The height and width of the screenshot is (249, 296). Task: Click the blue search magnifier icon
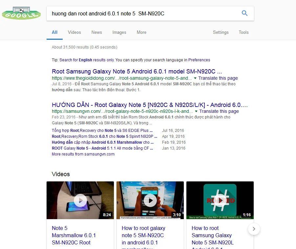tap(244, 13)
